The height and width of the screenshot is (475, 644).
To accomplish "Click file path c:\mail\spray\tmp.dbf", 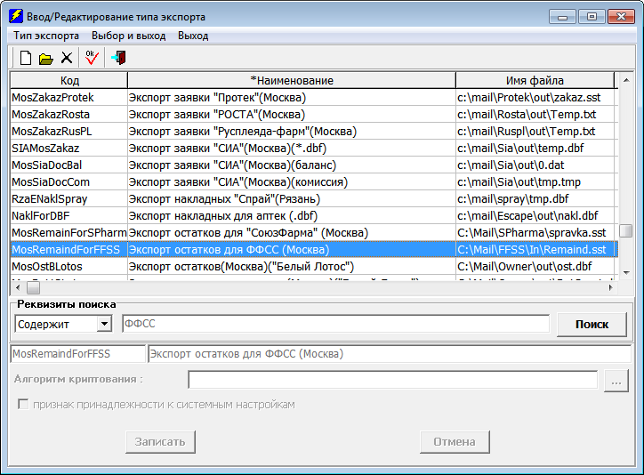I will click(x=535, y=199).
